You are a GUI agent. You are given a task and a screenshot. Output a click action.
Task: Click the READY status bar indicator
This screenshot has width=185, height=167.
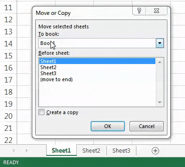pos(11,162)
